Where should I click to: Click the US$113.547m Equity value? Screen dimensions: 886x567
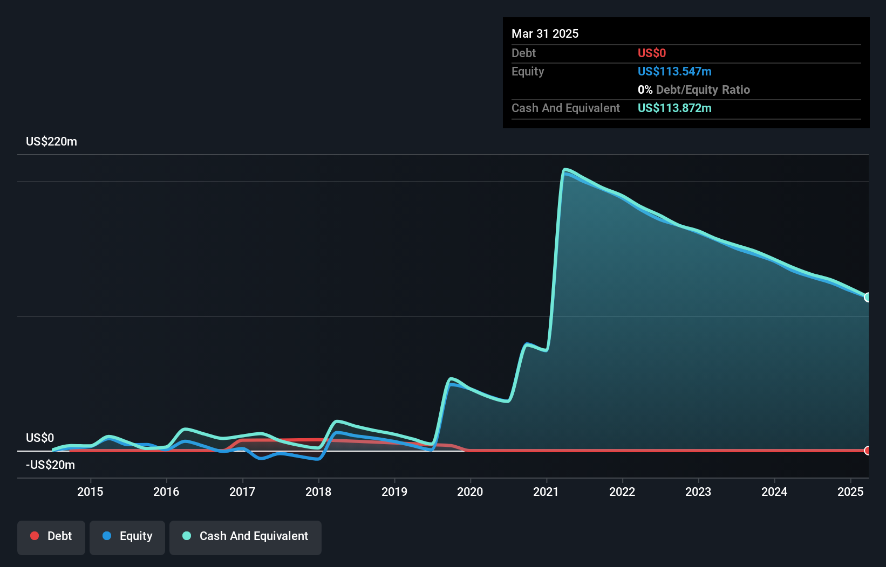[x=674, y=71]
